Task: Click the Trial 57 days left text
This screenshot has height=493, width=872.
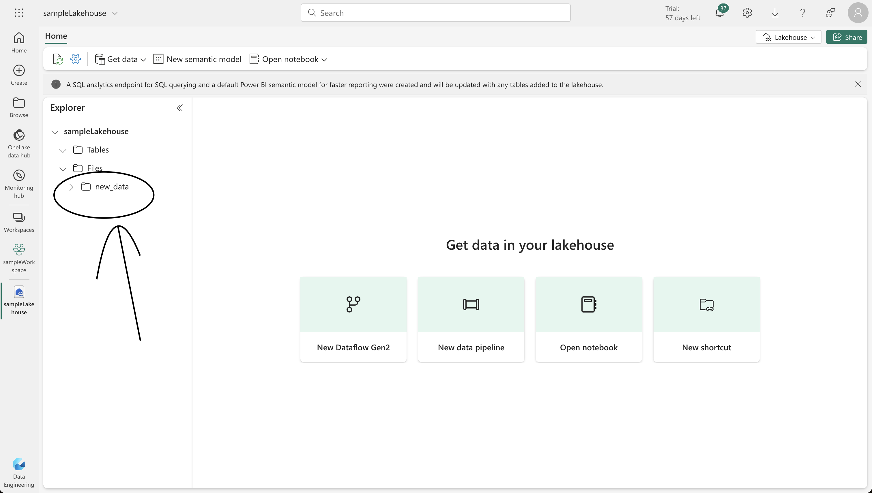Action: [682, 13]
